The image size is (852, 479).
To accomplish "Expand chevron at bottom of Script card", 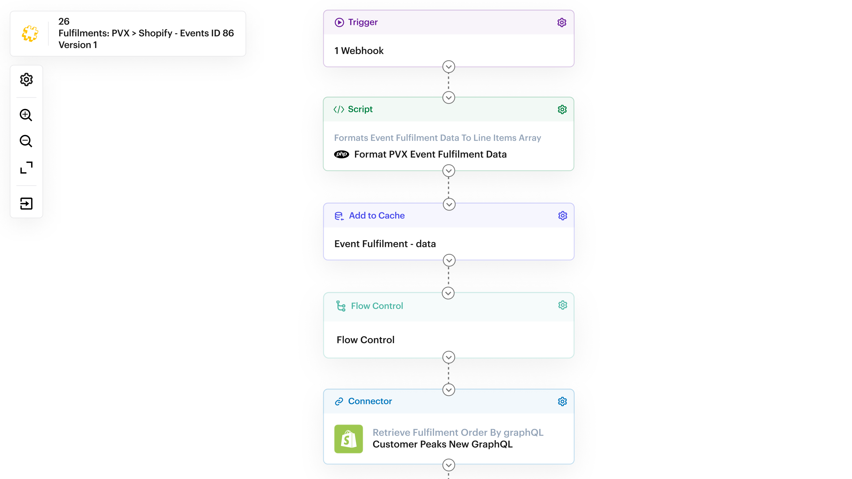I will [x=448, y=171].
